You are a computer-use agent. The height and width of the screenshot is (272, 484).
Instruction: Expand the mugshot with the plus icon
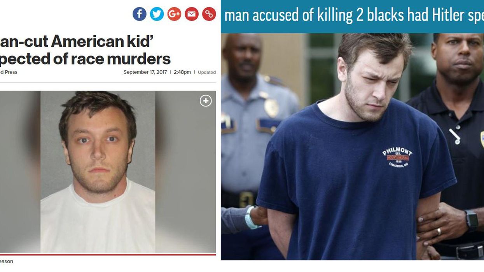pos(206,101)
